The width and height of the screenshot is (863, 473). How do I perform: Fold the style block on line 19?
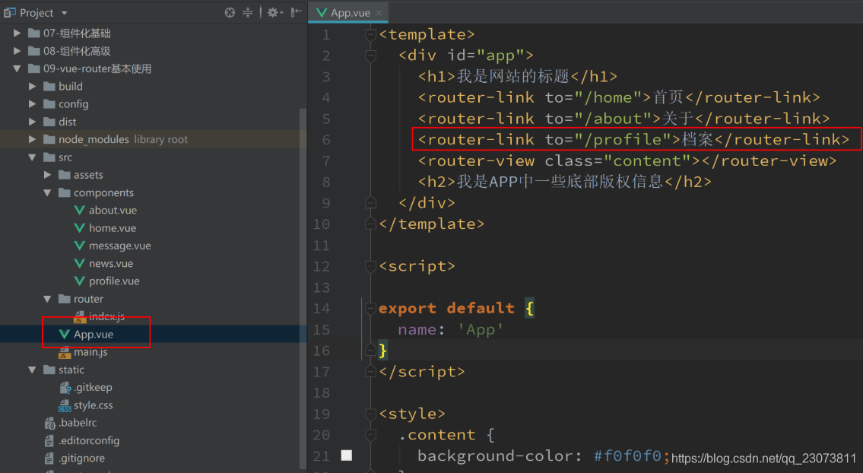click(370, 414)
